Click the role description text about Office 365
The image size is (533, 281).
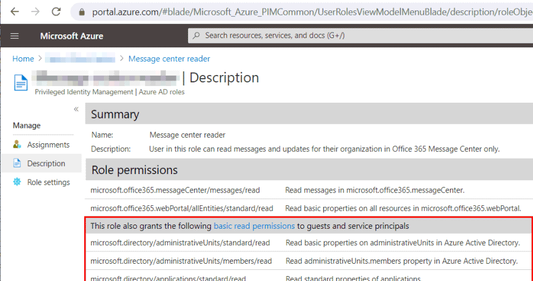click(324, 149)
